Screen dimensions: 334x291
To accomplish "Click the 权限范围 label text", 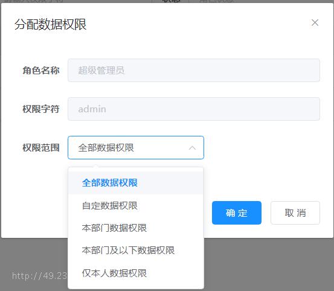I will pos(41,147).
